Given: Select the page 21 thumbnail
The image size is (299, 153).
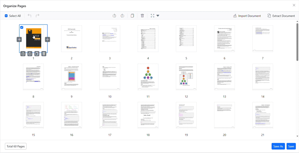Looking at the screenshot, I should [x=263, y=115].
